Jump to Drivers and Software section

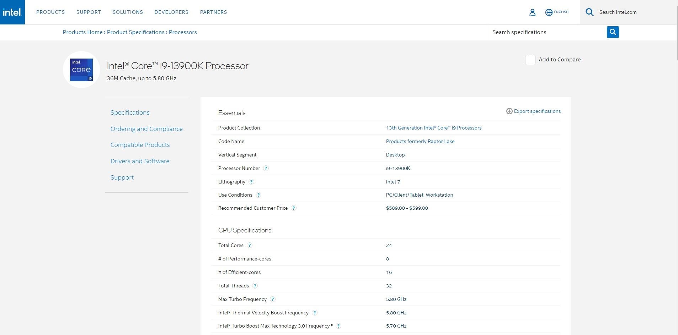coord(140,161)
